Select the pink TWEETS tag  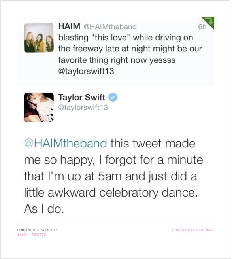[39, 234]
